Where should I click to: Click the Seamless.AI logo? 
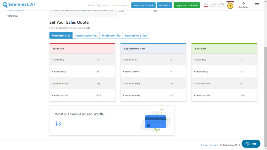19,5
